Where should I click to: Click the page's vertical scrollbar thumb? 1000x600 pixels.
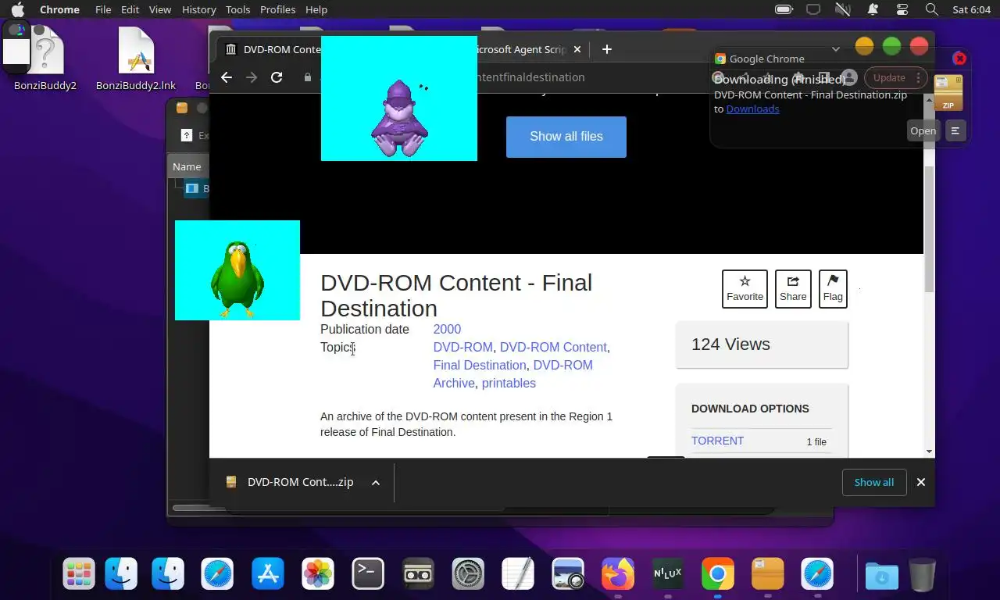pos(929,230)
